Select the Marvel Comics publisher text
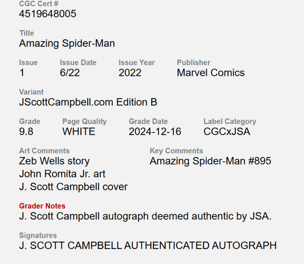 tap(211, 73)
